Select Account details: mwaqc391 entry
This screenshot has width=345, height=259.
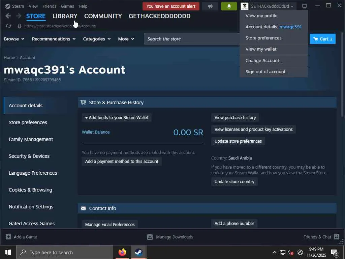[x=274, y=27]
